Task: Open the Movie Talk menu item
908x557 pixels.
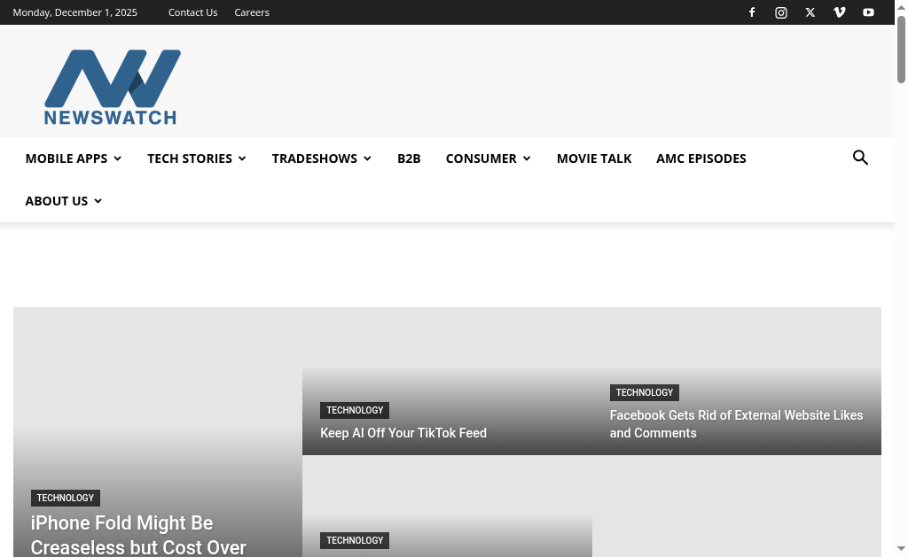Action: coord(594,159)
